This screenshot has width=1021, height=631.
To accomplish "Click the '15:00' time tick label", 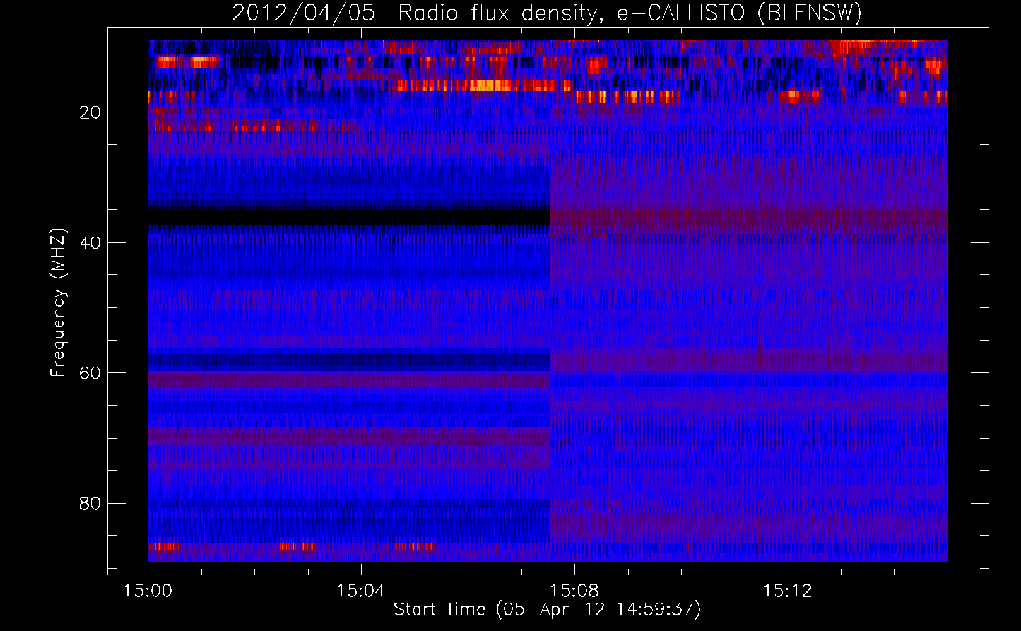I will (148, 591).
